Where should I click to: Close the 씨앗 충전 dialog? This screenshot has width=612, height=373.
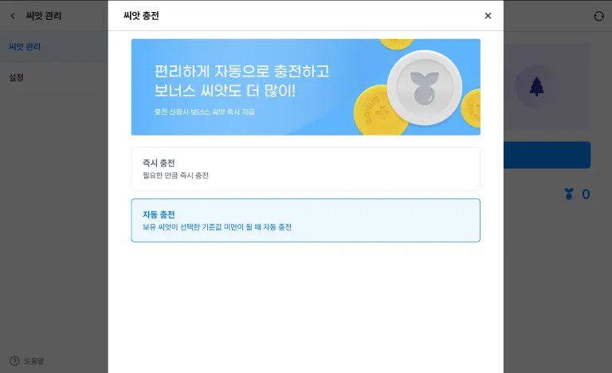[488, 16]
